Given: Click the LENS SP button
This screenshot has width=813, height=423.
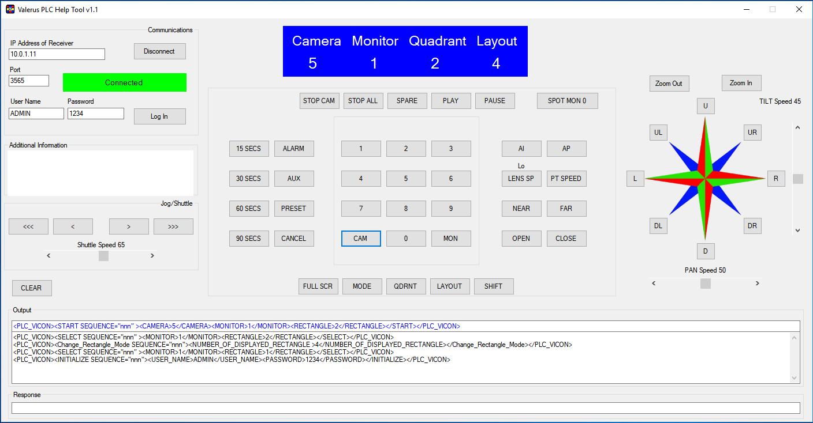Looking at the screenshot, I should 521,179.
